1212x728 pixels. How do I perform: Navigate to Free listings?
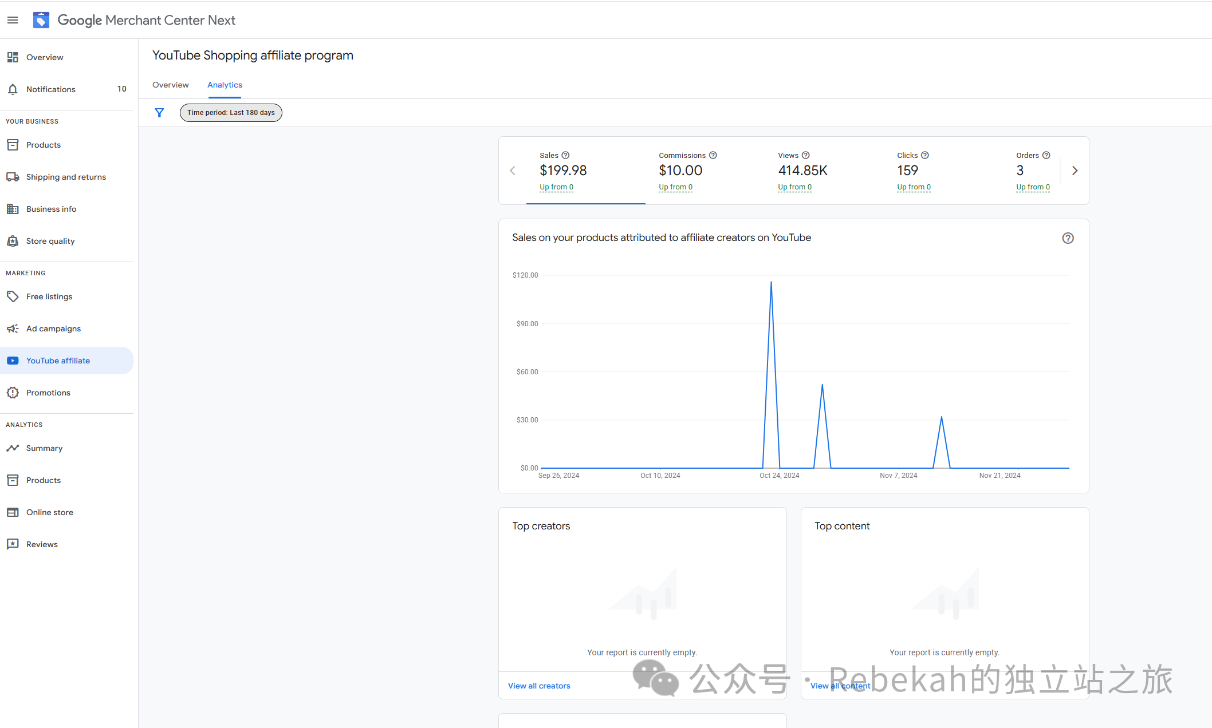pos(66,296)
